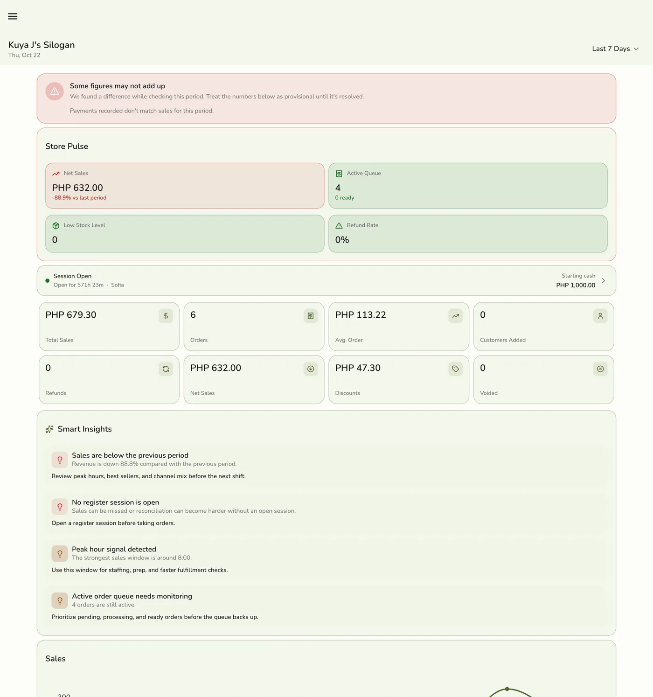653x697 pixels.
Task: Click the bulb icon beside Sales are below insight
Action: 60,460
